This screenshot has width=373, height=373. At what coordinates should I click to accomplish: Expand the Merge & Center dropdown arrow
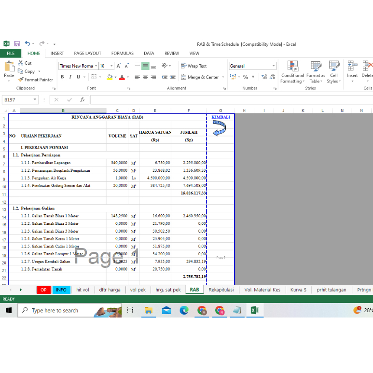223,77
